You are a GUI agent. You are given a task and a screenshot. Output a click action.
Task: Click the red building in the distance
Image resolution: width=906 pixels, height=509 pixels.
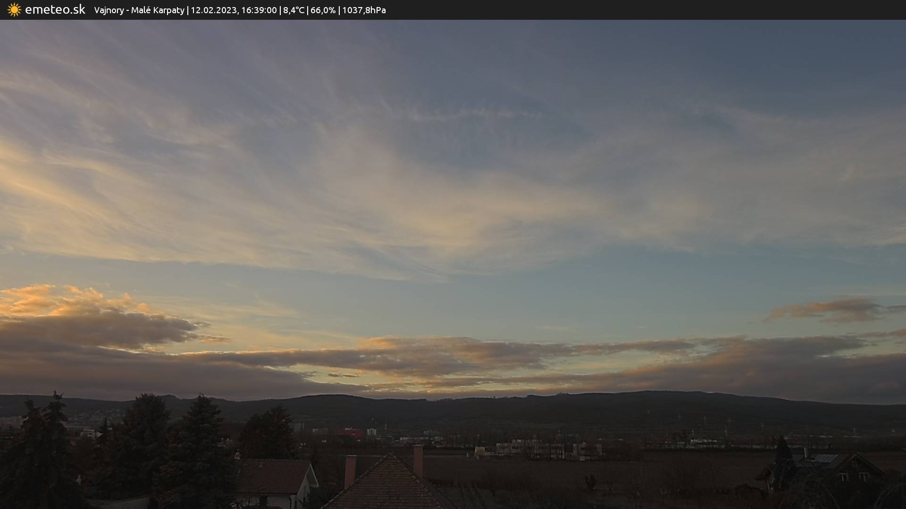[350, 433]
